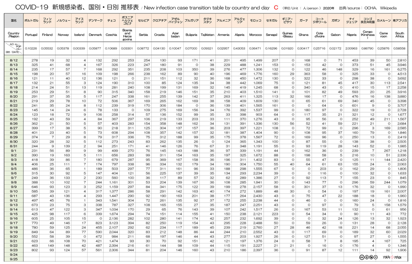This screenshot has width=412, height=264.
Task: Click the 8/12 date row label
Action: point(14,60)
